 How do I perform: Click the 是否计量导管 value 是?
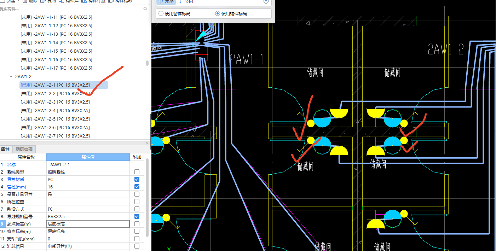(x=88, y=194)
